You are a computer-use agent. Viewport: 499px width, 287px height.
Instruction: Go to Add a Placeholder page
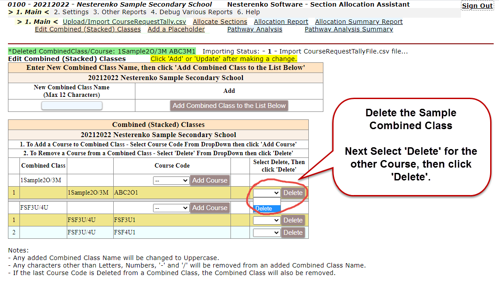(x=176, y=29)
